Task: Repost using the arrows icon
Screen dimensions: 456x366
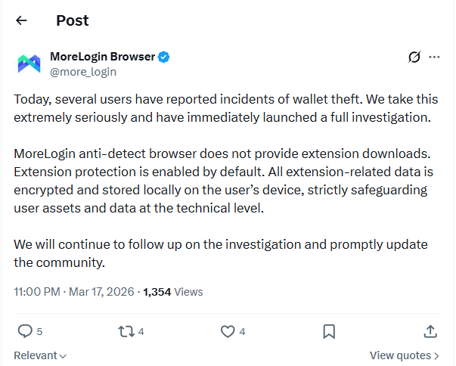Action: pos(126,331)
